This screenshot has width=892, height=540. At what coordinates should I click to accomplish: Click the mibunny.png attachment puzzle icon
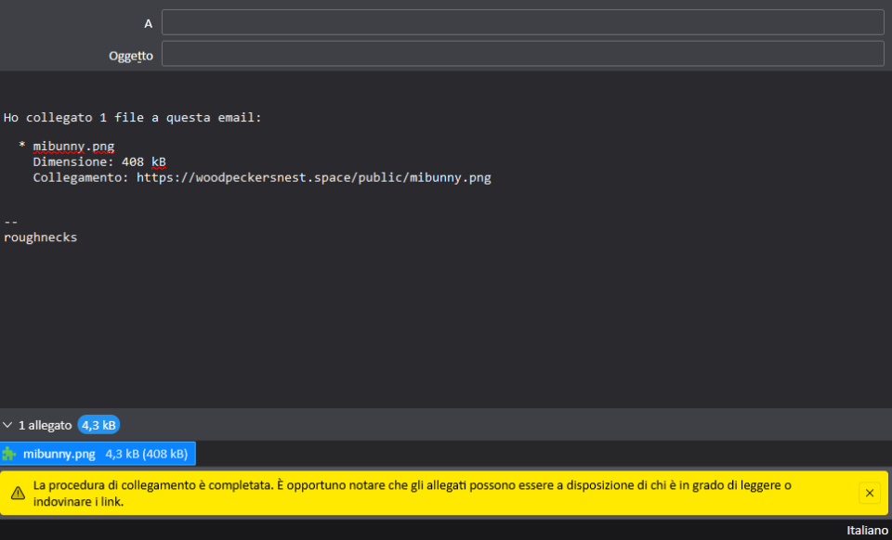[x=8, y=454]
